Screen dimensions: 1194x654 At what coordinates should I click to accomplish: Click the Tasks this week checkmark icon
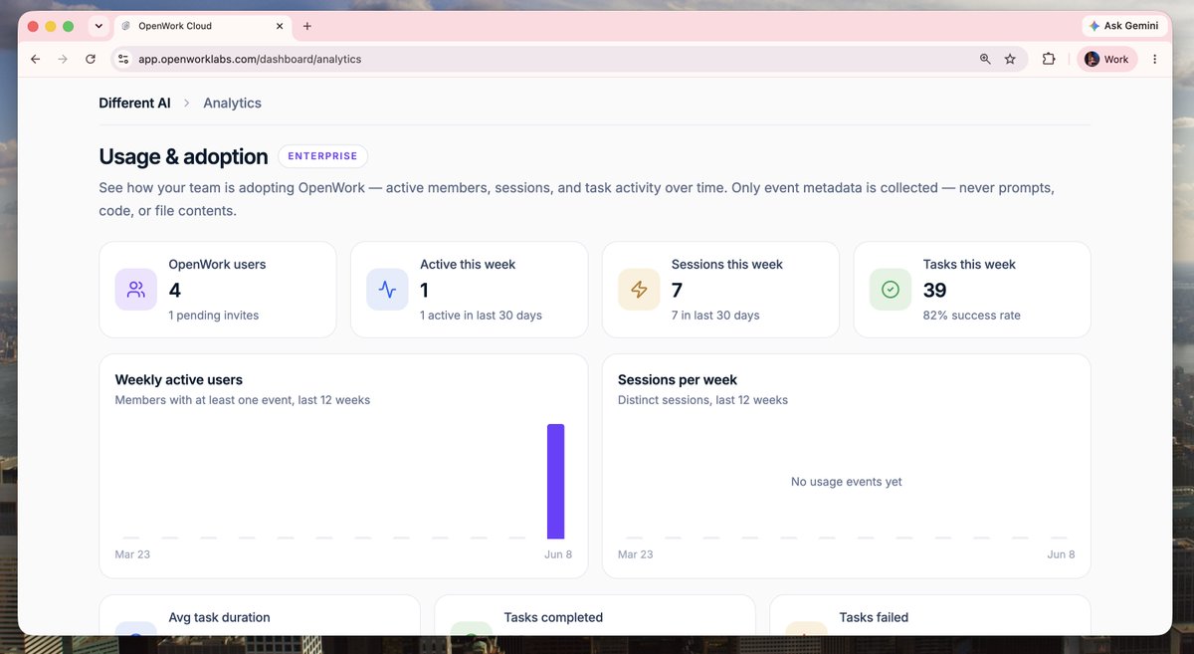(x=891, y=290)
